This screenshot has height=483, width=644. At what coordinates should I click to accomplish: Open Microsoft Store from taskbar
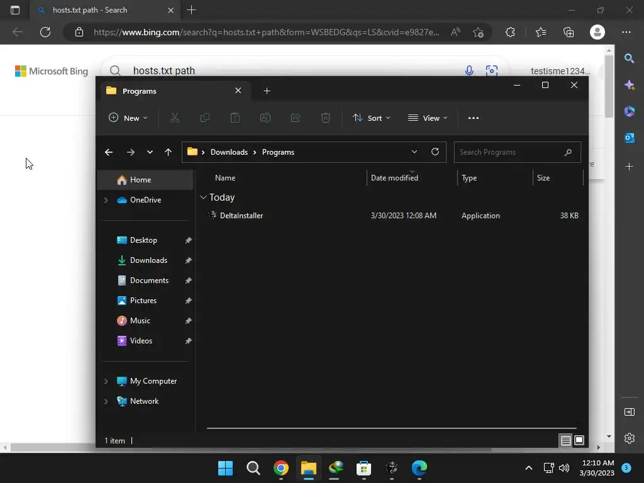[x=364, y=468]
